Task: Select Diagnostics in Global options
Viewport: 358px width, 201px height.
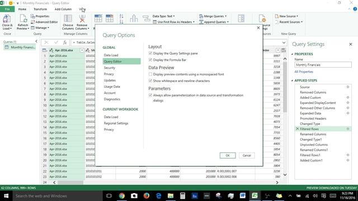Action: [112, 99]
